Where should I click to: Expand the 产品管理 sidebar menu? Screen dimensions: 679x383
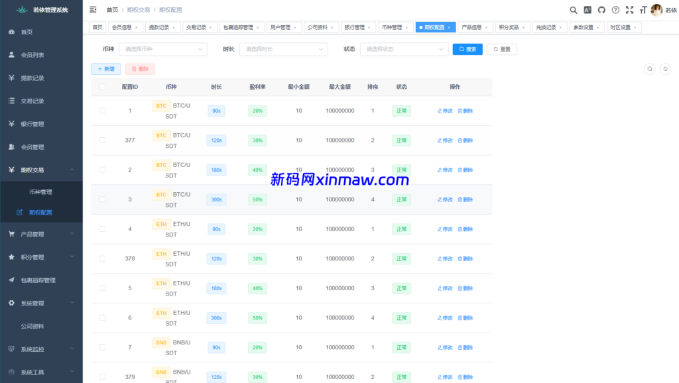pos(41,234)
